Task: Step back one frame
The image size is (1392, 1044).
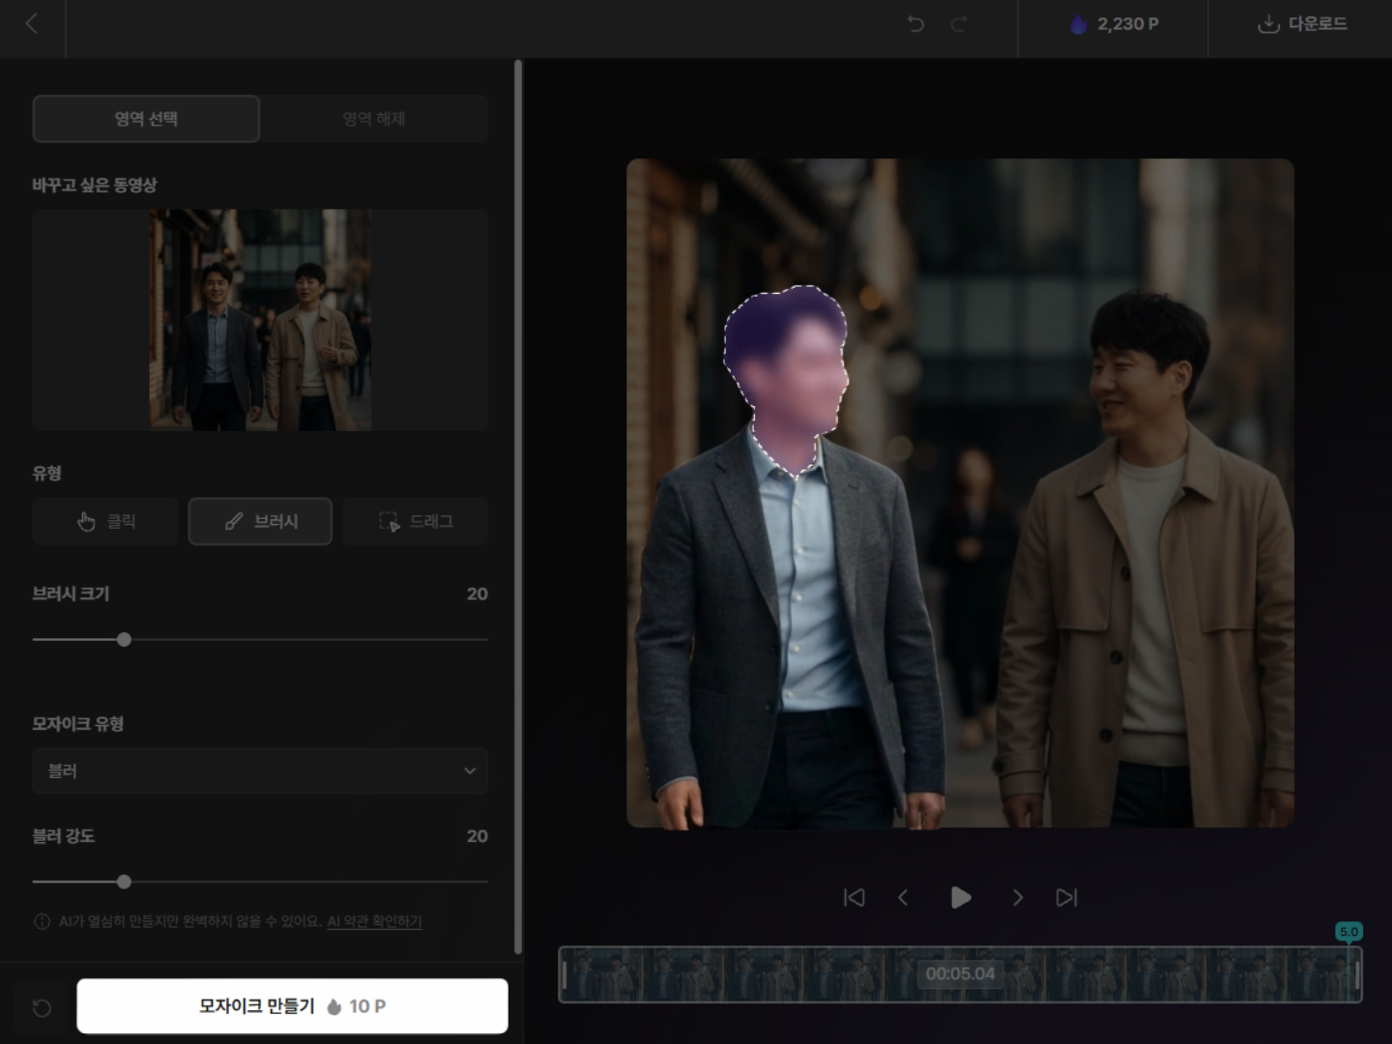Action: (x=903, y=898)
